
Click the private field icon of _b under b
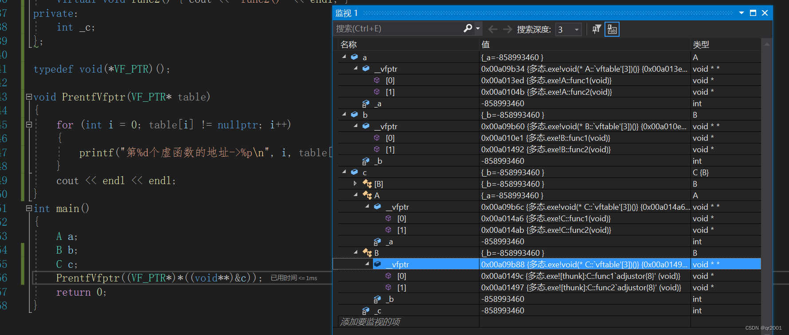[x=366, y=161]
